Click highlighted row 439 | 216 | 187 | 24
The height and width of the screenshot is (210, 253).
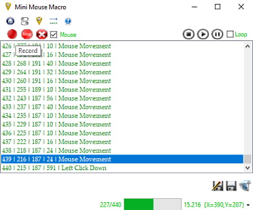click(122, 159)
